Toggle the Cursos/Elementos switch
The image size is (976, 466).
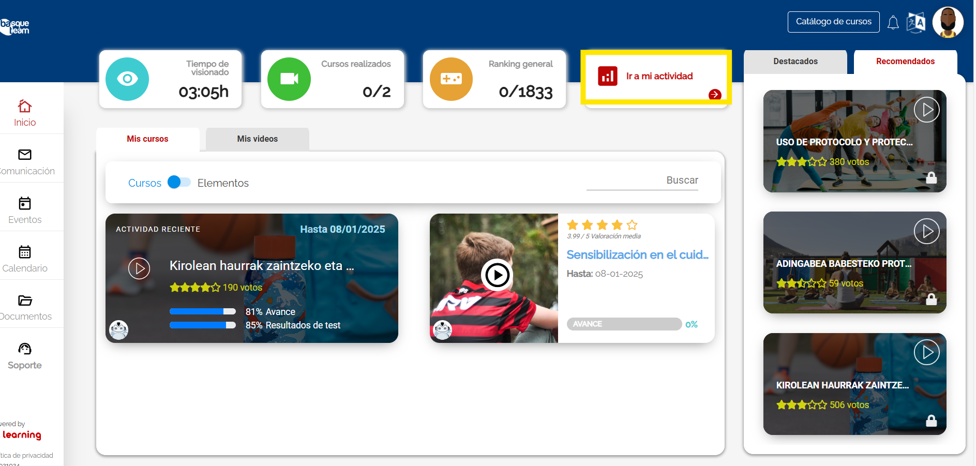coord(179,183)
